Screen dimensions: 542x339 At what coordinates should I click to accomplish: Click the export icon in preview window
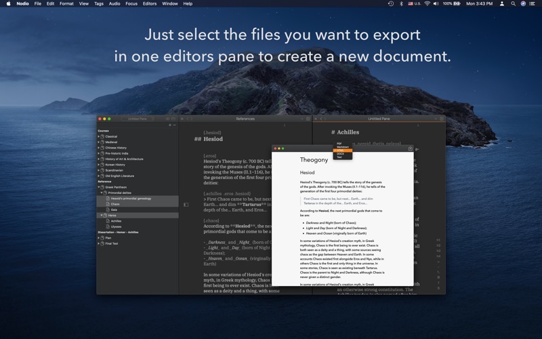[x=411, y=148]
